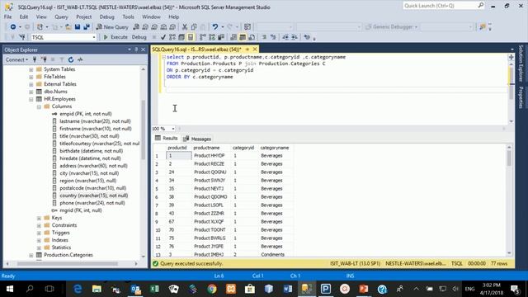The width and height of the screenshot is (528, 297).
Task: Click Disconnect icon in Object Explorer
Action: point(44,59)
